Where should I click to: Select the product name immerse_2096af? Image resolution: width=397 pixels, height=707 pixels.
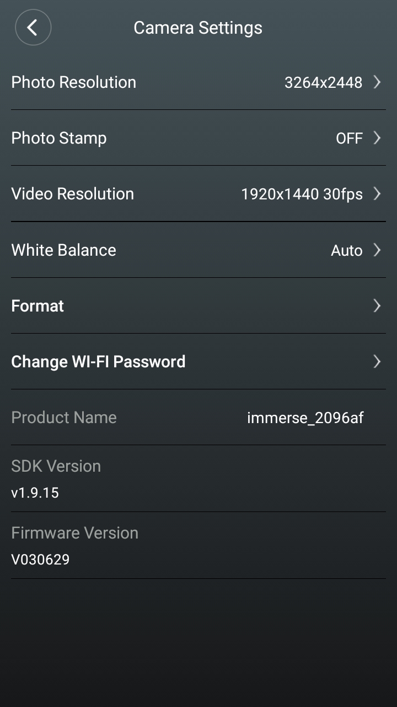(305, 418)
